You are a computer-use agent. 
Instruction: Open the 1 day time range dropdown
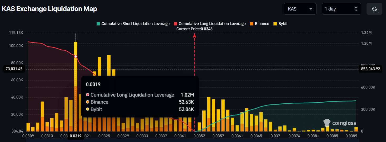[341, 9]
